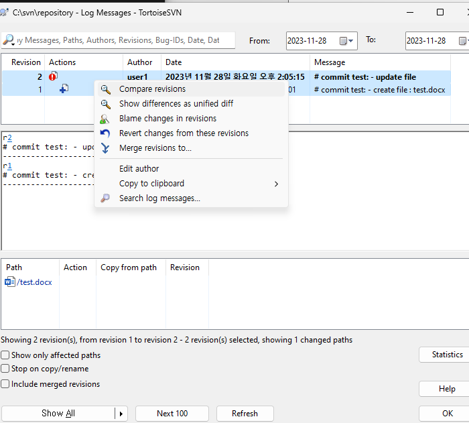Expand the Copy to clipboard submenu arrow
The image size is (469, 423).
coord(276,184)
